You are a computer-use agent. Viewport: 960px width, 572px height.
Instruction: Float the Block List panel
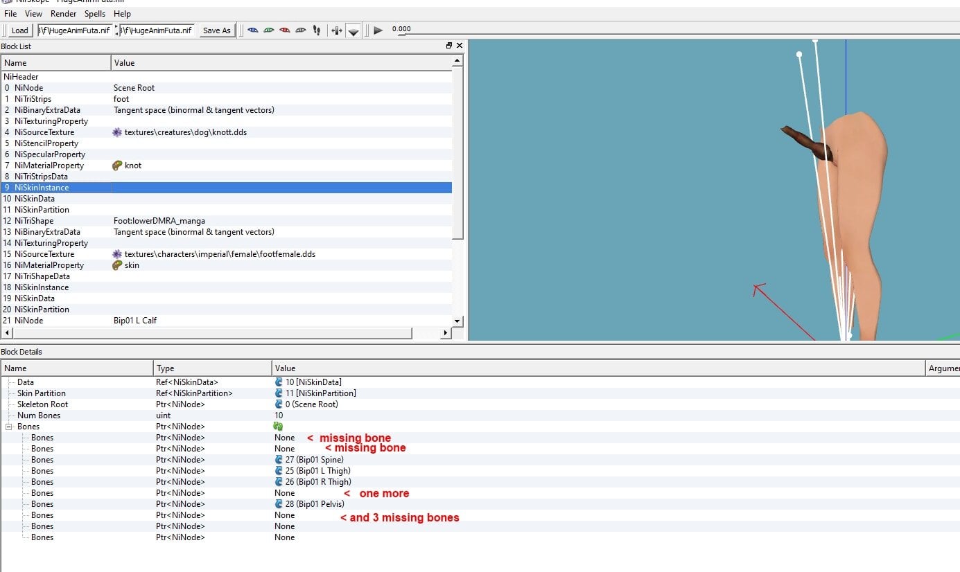(x=448, y=46)
